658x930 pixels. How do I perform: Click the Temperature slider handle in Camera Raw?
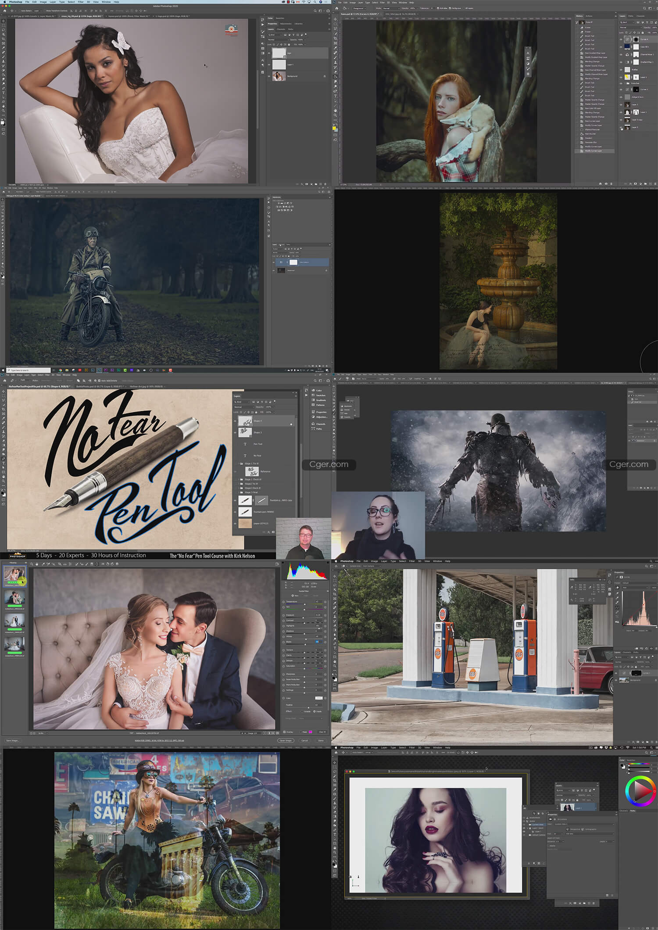tap(304, 604)
